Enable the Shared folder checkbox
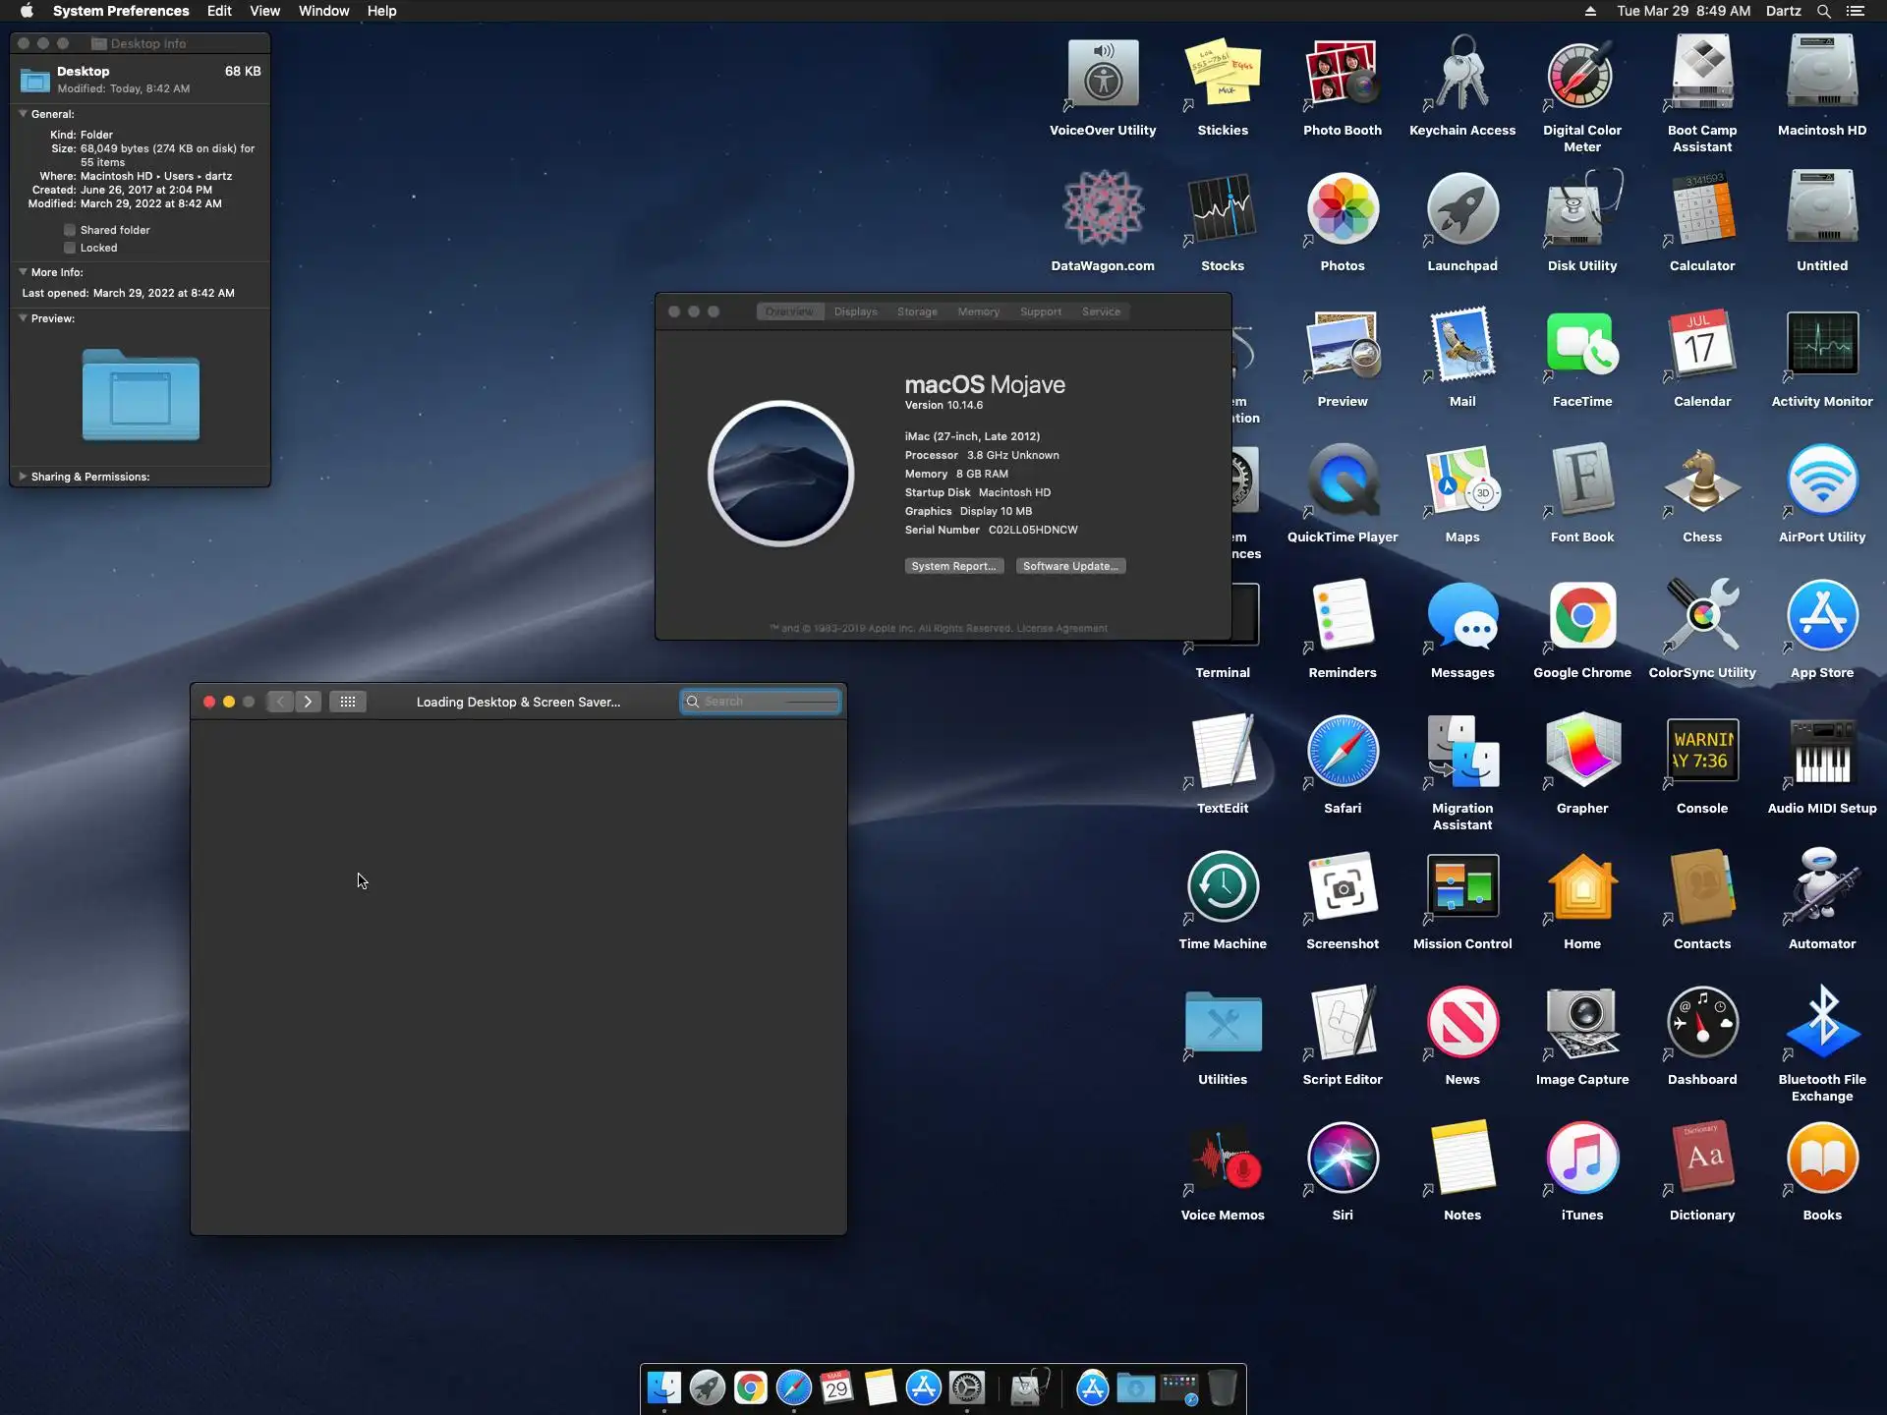Screen dimensions: 1887x1415 70,230
